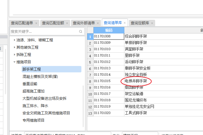Expand the 其他装饰工程 node

[x=15, y=47]
